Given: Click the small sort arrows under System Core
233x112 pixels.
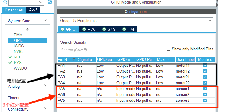Looking at the screenshot, I should pos(27,30).
